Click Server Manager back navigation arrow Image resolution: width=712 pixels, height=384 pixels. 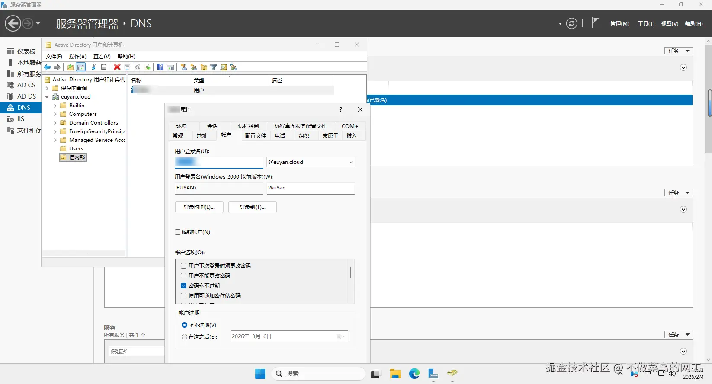13,23
